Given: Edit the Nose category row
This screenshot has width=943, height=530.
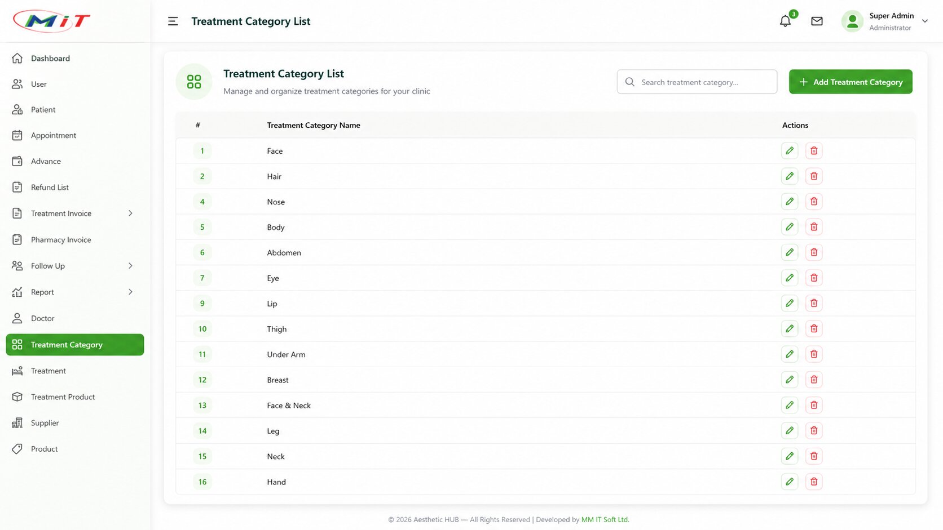Looking at the screenshot, I should click(x=790, y=201).
